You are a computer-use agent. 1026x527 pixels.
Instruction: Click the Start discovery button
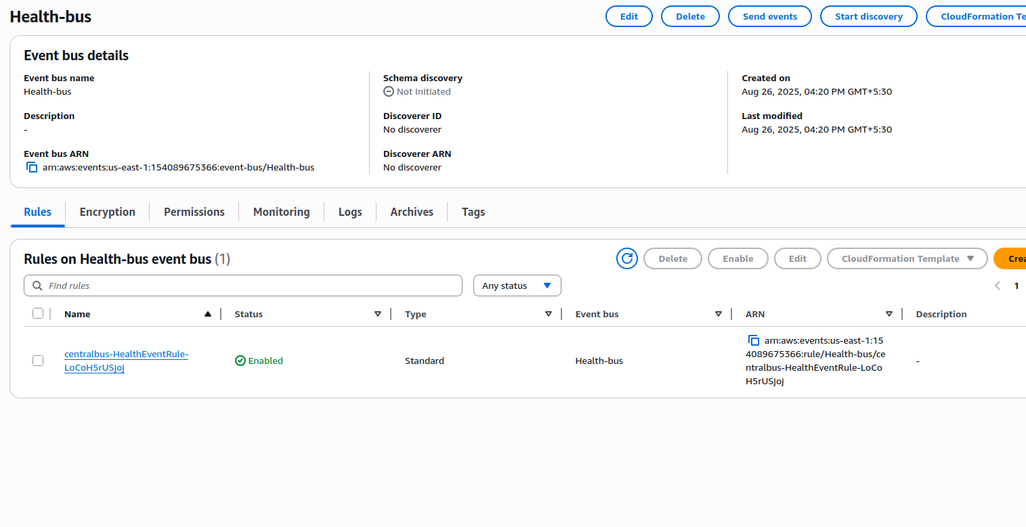(x=868, y=16)
